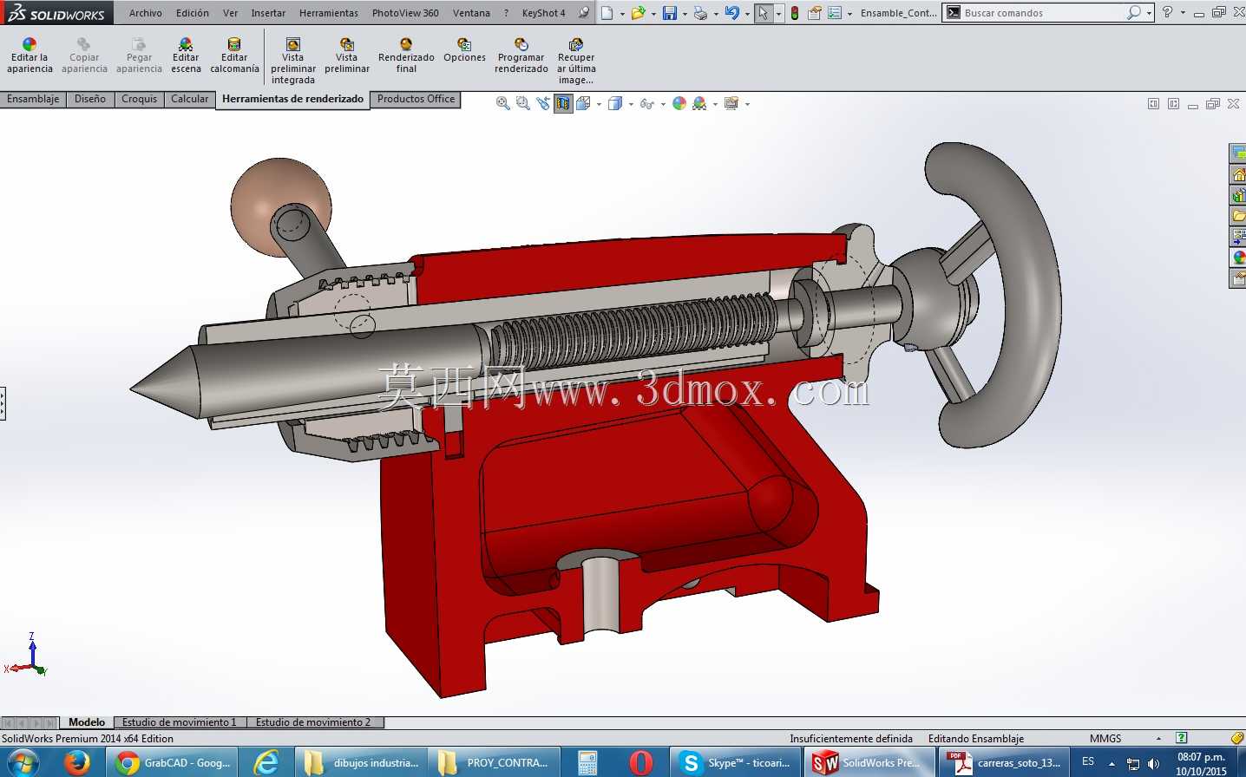
Task: Open the Herramientas menu
Action: [329, 13]
